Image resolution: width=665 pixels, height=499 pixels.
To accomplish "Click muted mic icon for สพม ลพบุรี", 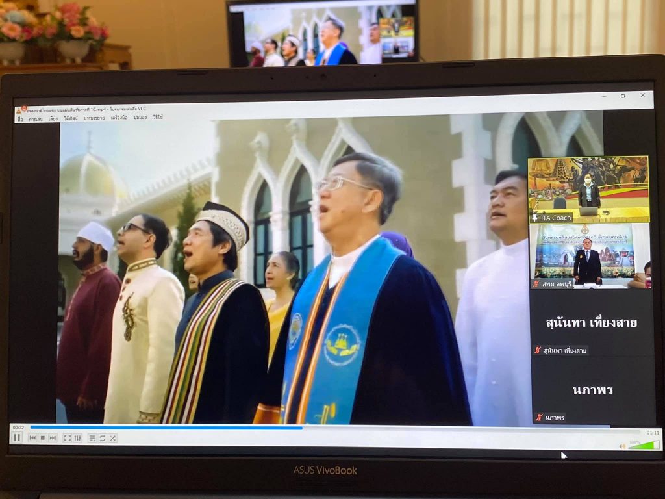I will 537,284.
